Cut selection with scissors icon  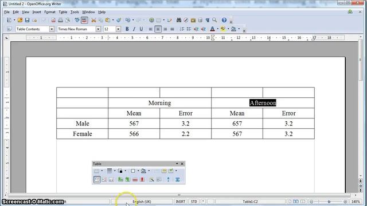pos(93,21)
